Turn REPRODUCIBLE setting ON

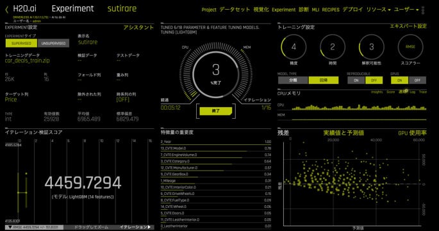[x=356, y=80]
